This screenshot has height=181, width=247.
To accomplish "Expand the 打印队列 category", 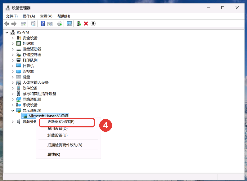I will (x=13, y=60).
